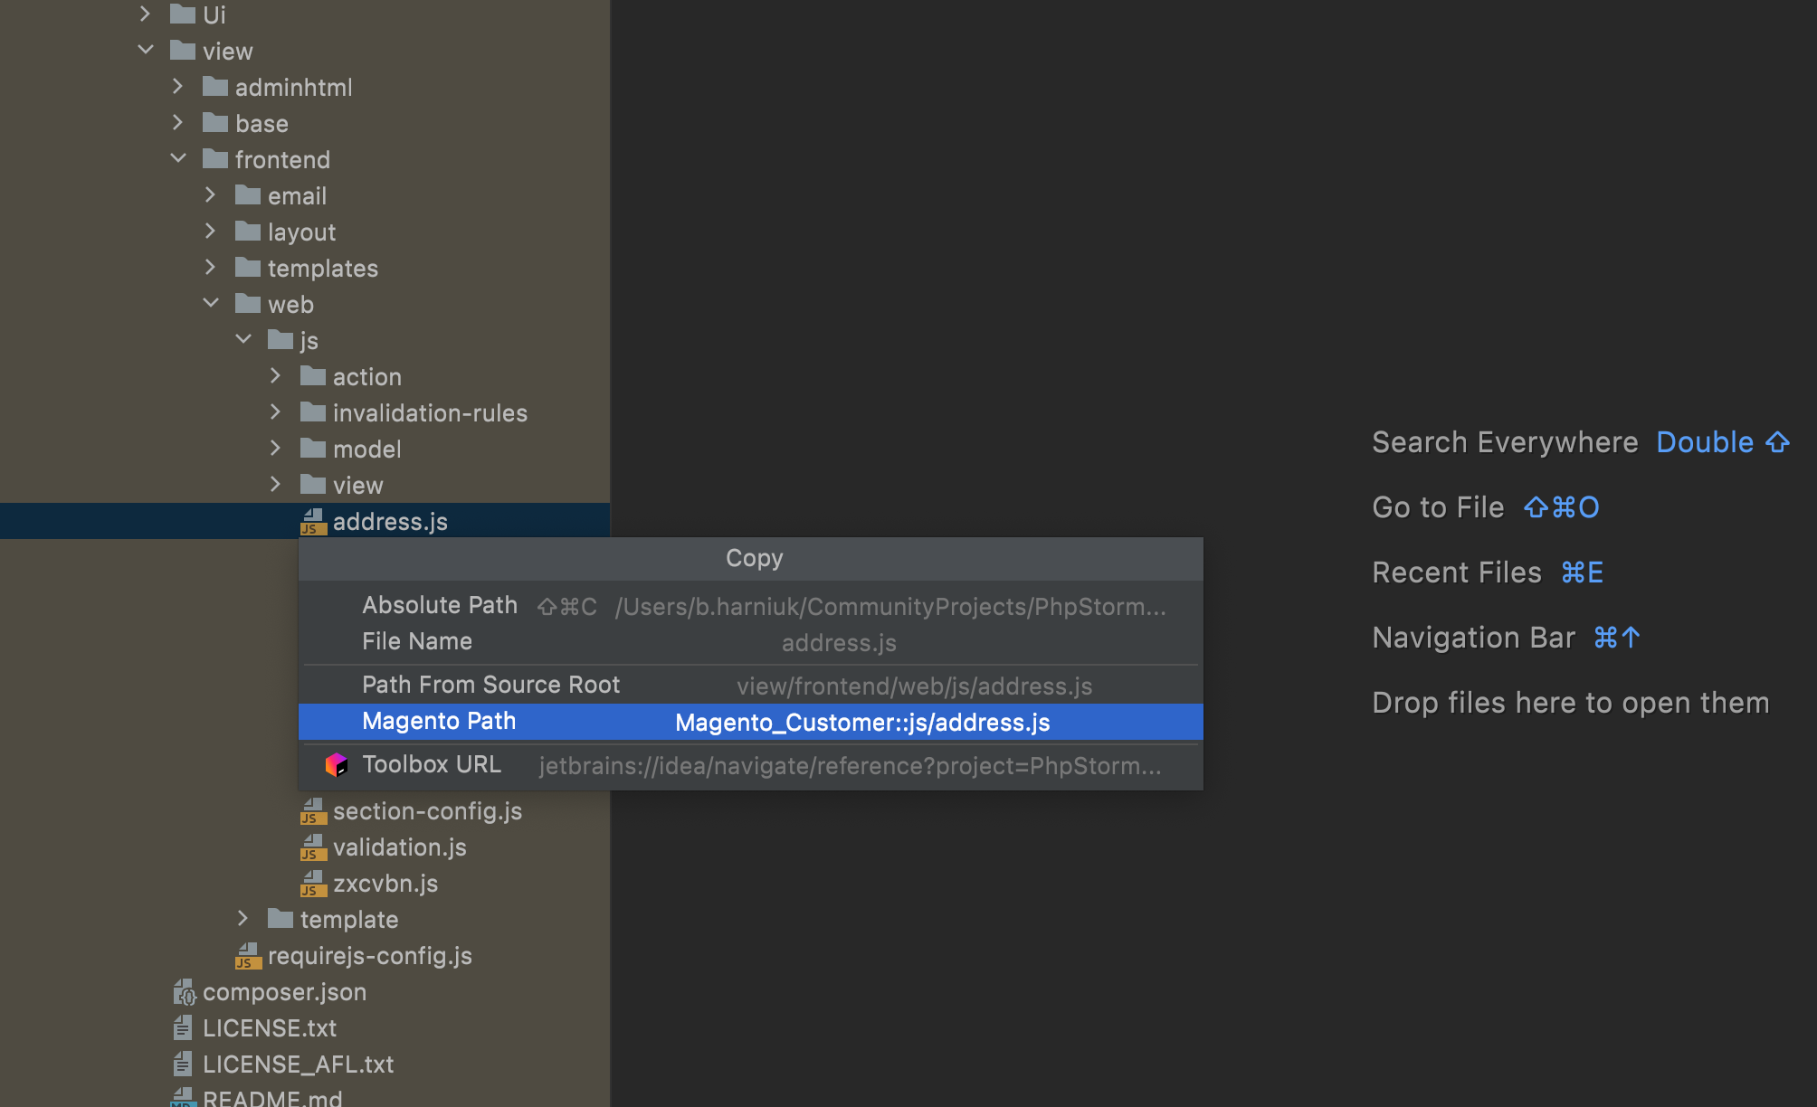Open the layout folder item

coord(300,232)
